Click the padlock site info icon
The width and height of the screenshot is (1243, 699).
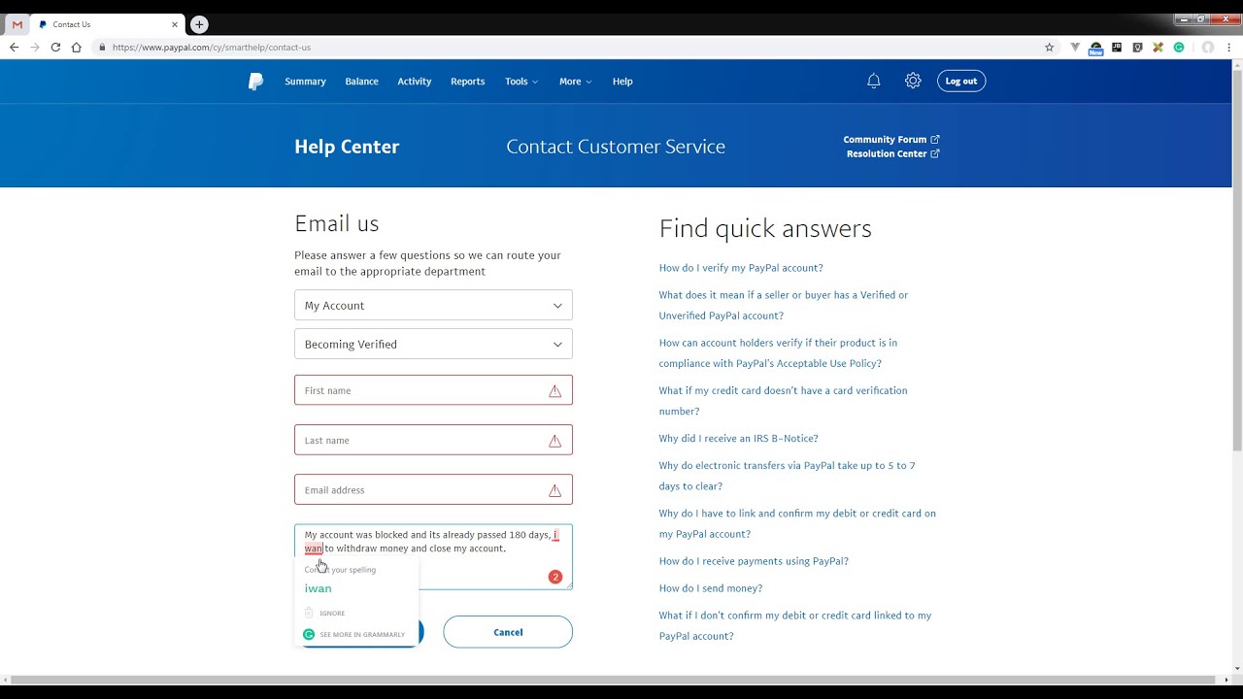102,47
